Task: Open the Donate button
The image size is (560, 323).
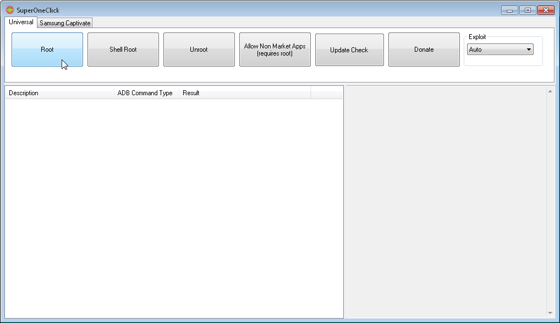Action: [424, 50]
